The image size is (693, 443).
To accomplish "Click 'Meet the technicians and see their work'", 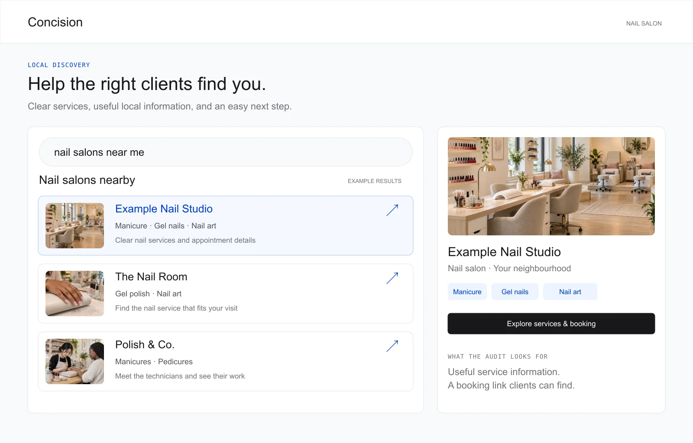I will coord(180,376).
